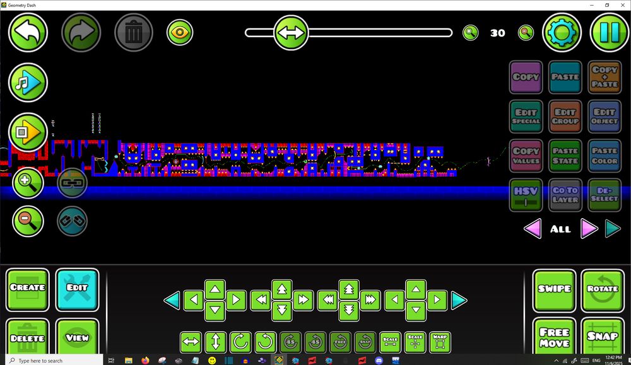The width and height of the screenshot is (631, 365).
Task: Move object up with double-arrow button
Action: [281, 289]
